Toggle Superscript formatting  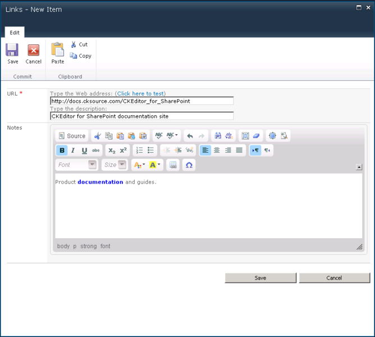pos(123,151)
